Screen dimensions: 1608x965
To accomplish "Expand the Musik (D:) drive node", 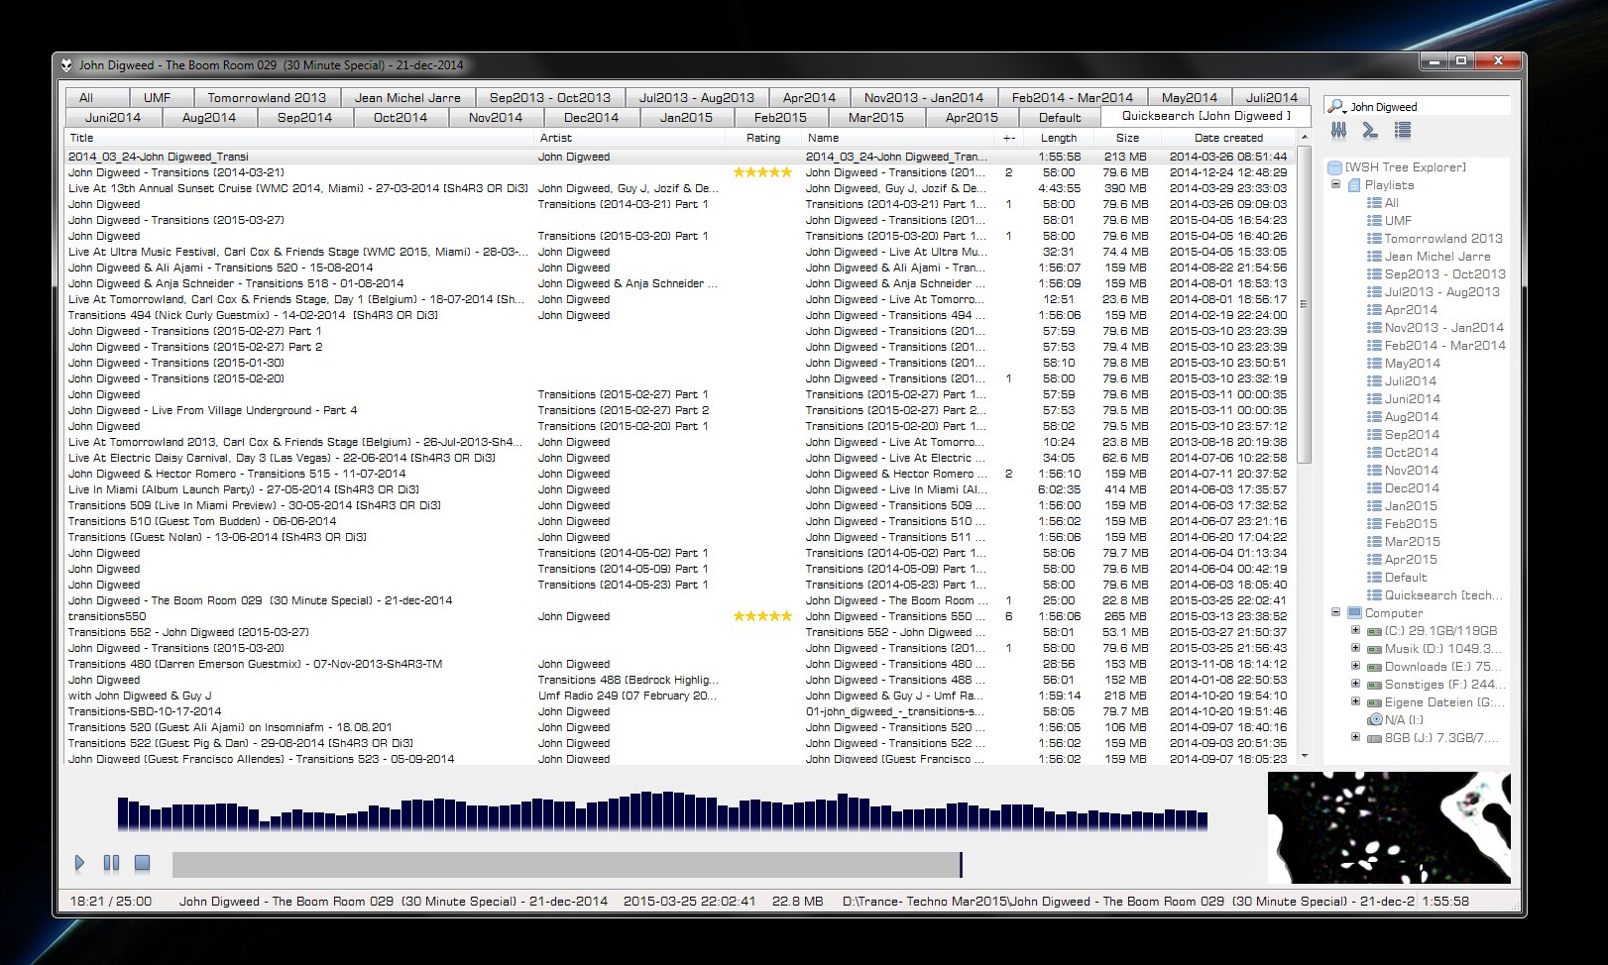I will (x=1355, y=648).
